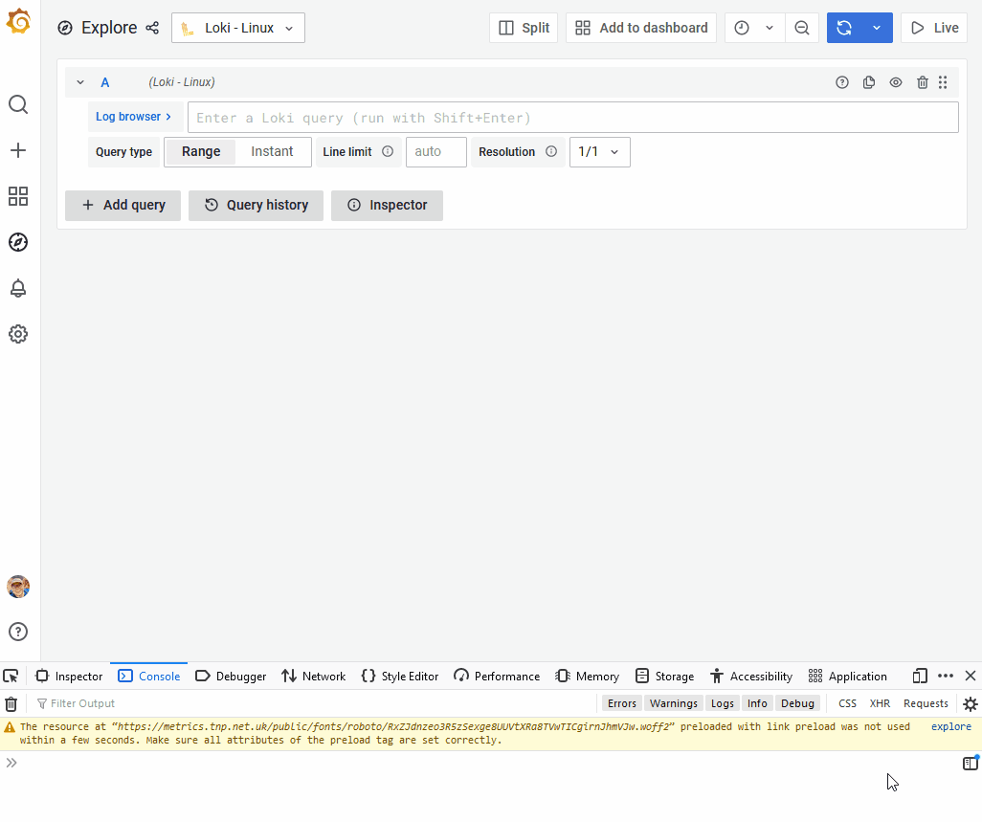Screen dimensions: 982x822
Task: Switch to devtools Console tab
Action: click(x=149, y=677)
